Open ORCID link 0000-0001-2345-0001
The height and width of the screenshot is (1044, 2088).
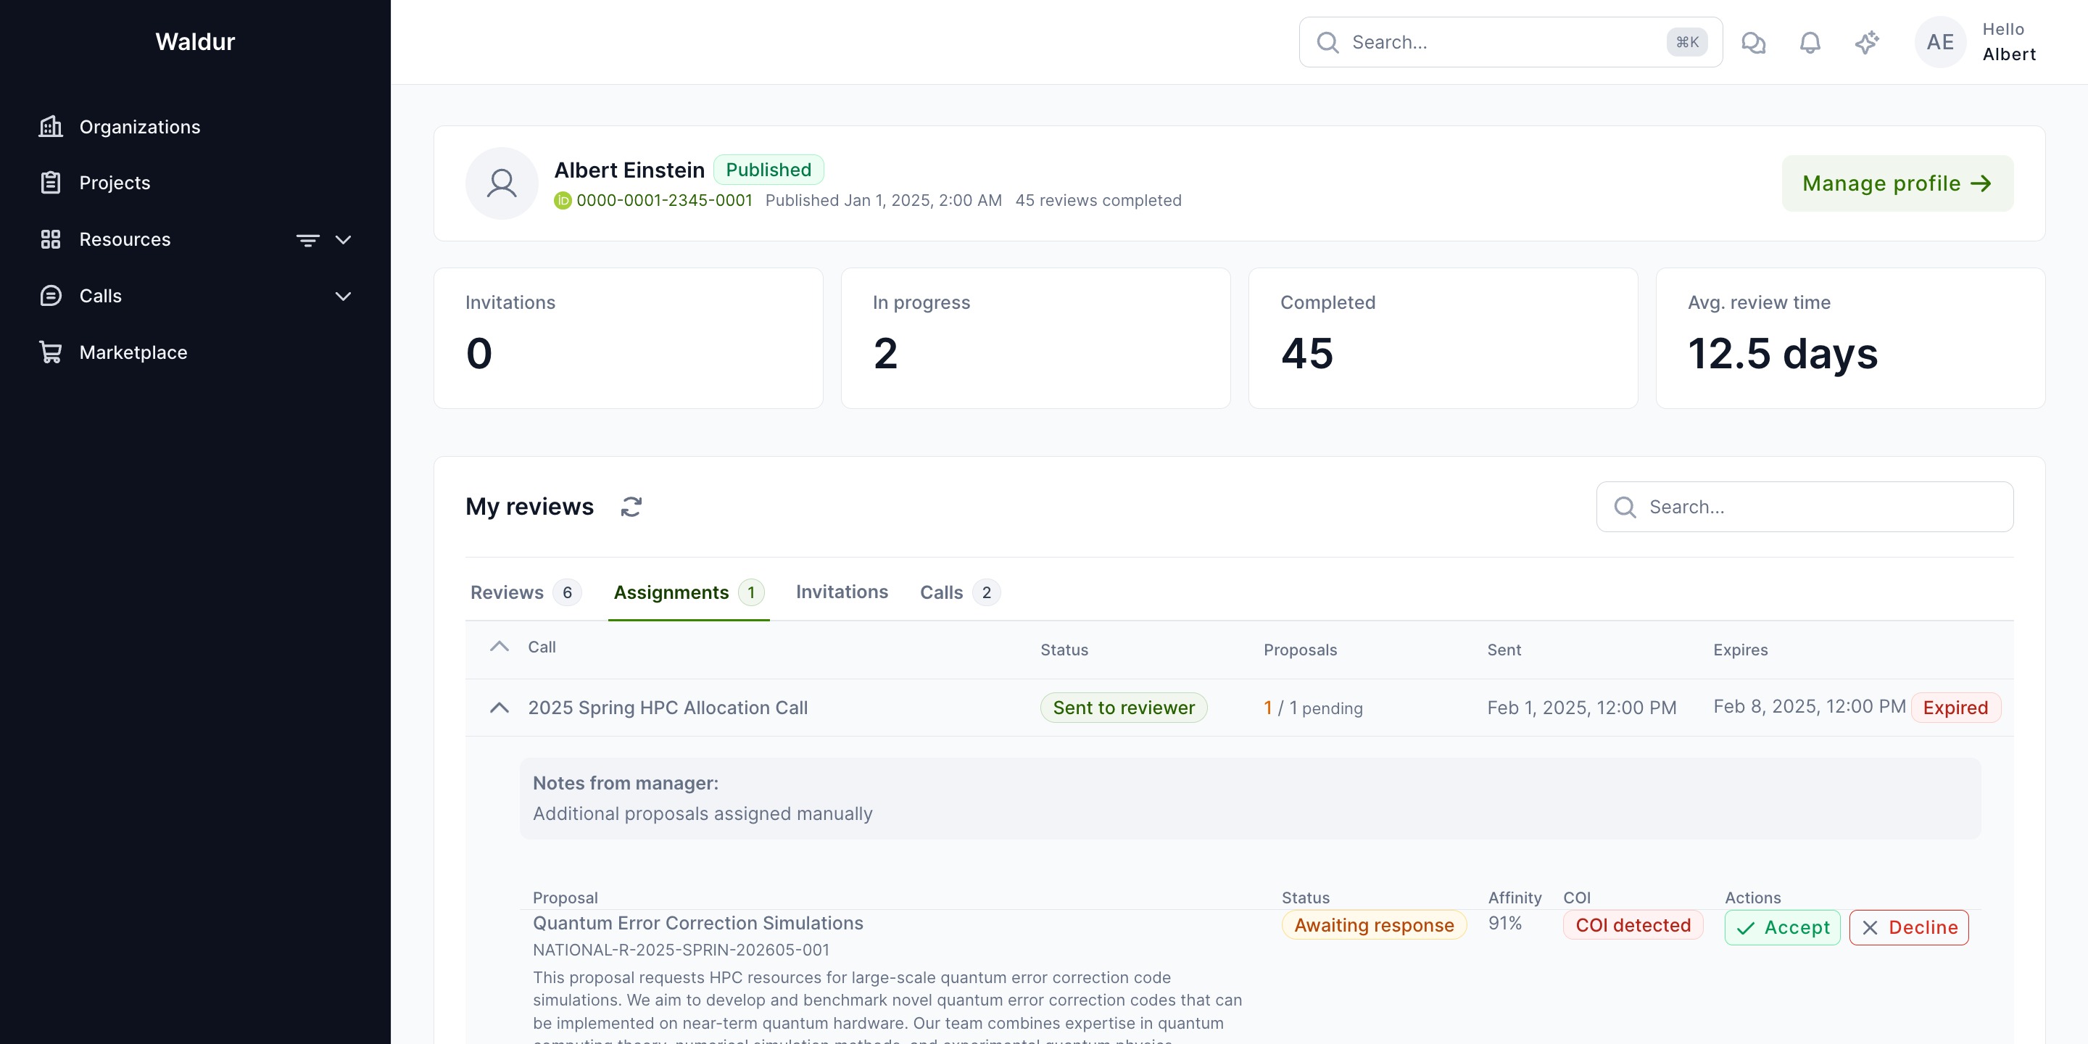click(x=664, y=200)
